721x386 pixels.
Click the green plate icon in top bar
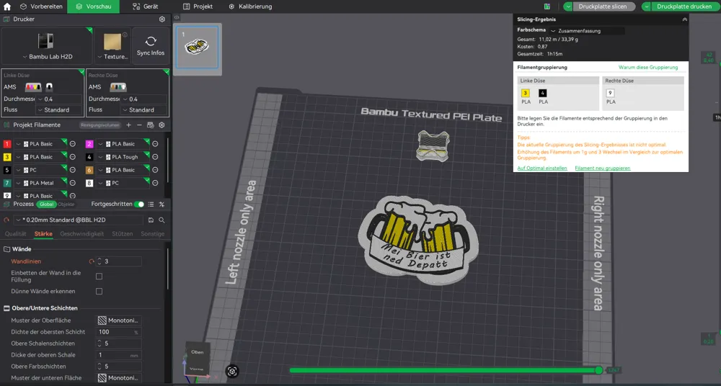(547, 6)
